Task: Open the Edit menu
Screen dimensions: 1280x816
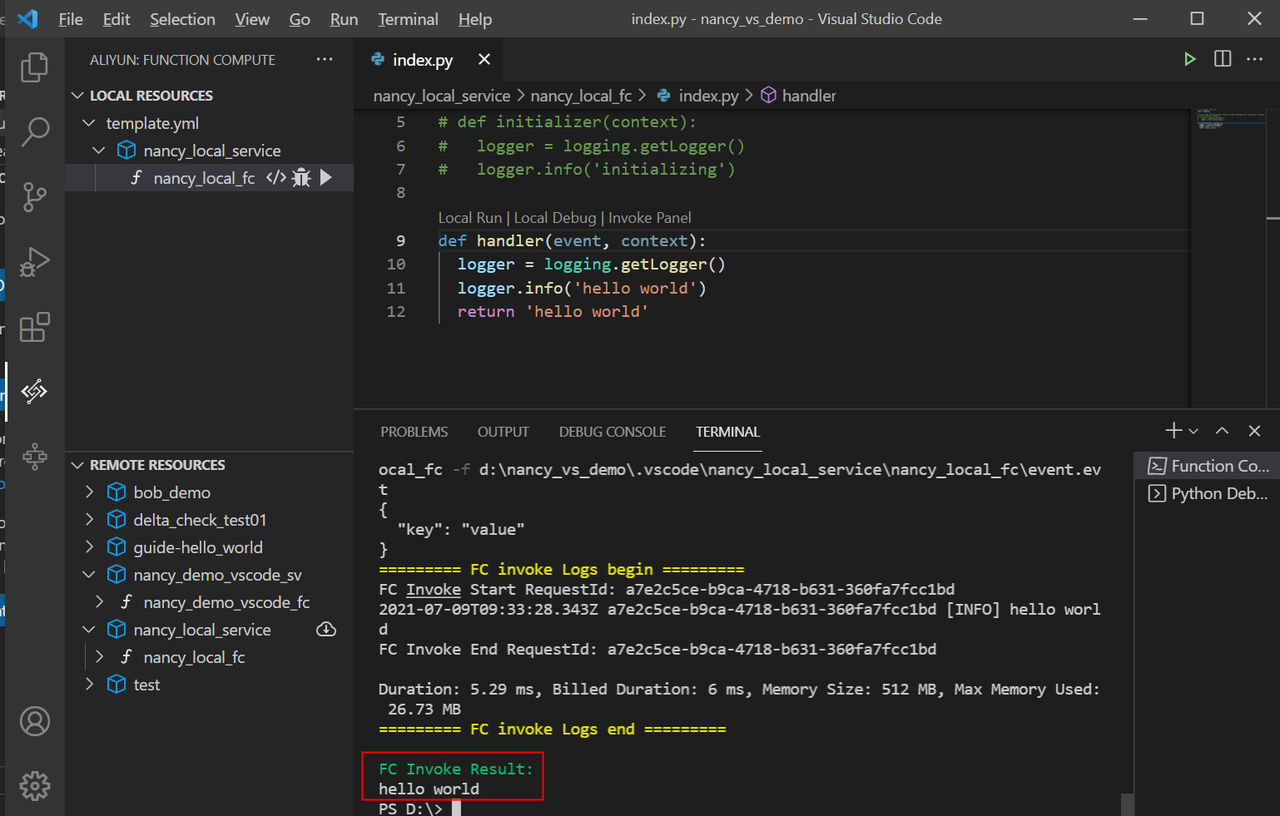Action: [x=117, y=19]
